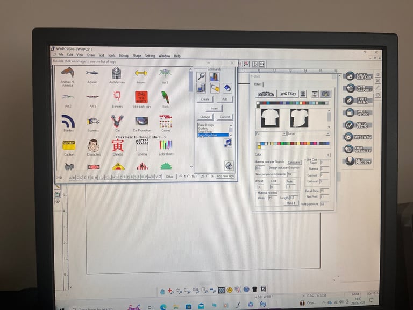Click scroll-down arrow of T-shirt thumbnails

[x=329, y=127]
